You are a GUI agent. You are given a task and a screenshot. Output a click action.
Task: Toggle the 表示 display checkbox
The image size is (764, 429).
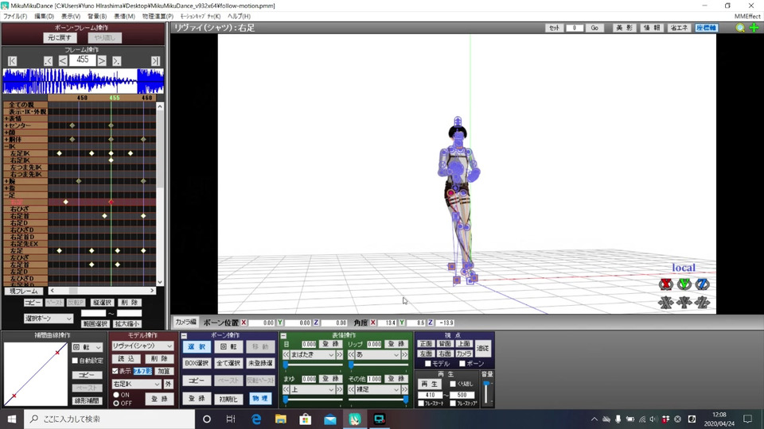pyautogui.click(x=116, y=371)
